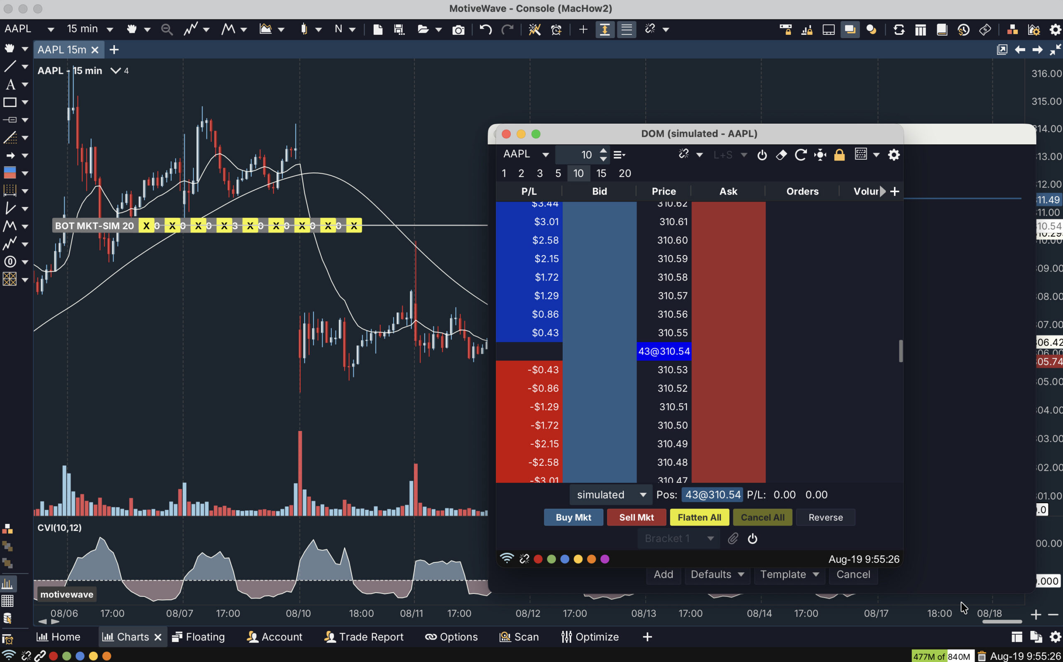Click the red dot in the DOM footer
Screen dimensions: 1063x662
point(538,559)
